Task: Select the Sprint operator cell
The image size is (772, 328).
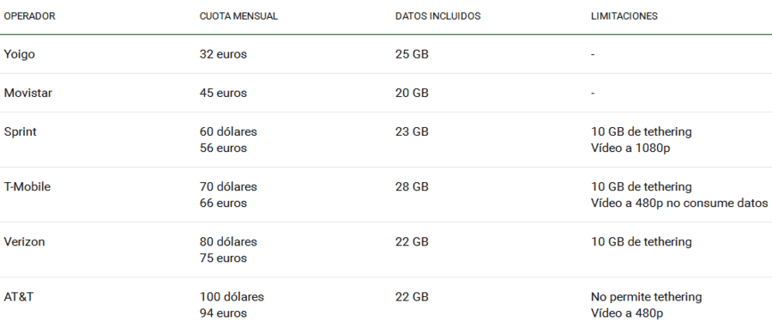Action: 21,132
